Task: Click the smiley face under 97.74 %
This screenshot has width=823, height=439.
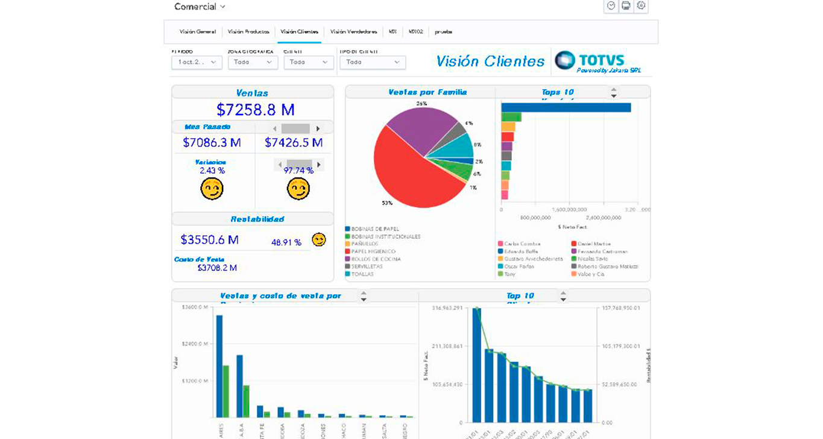Action: pyautogui.click(x=298, y=189)
